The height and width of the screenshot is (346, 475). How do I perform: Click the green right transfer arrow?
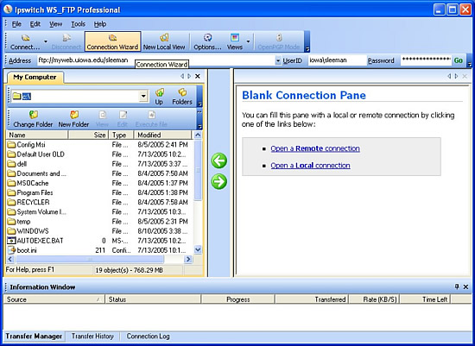point(219,181)
